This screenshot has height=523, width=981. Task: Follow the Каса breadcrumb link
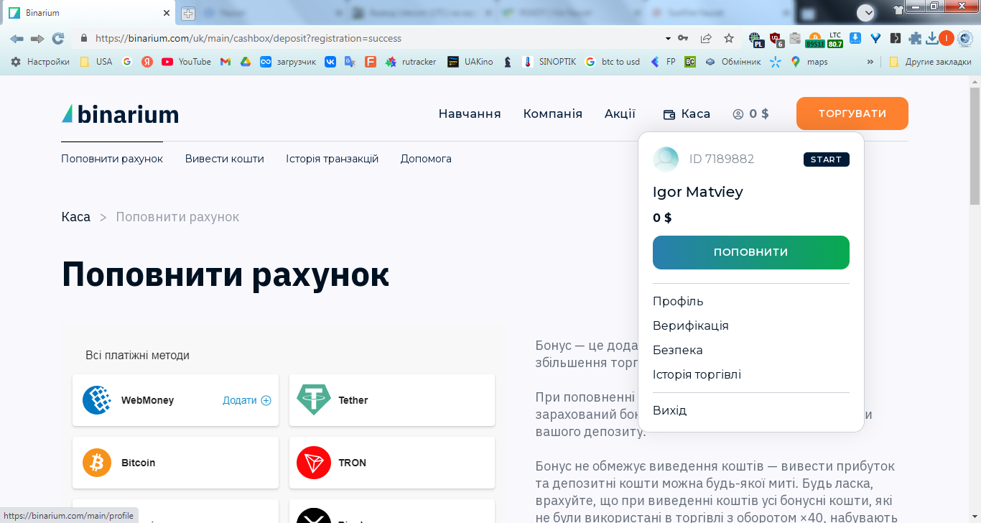point(76,217)
